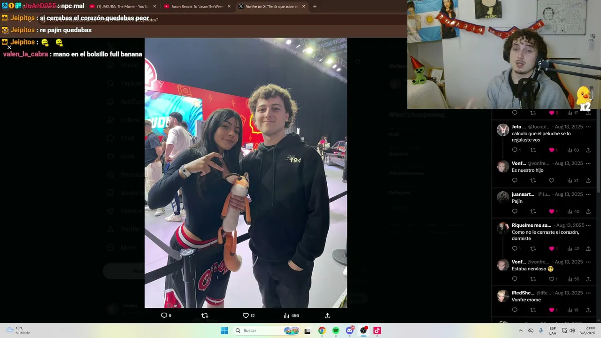This screenshot has height=338, width=601.
Task: Open more options on the Riquelme comment
Action: click(588, 225)
